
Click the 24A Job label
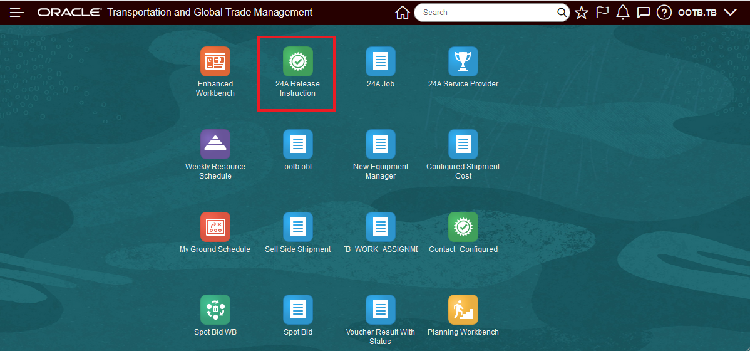tap(380, 84)
